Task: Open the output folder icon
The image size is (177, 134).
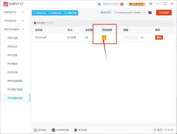Action: tap(150, 13)
